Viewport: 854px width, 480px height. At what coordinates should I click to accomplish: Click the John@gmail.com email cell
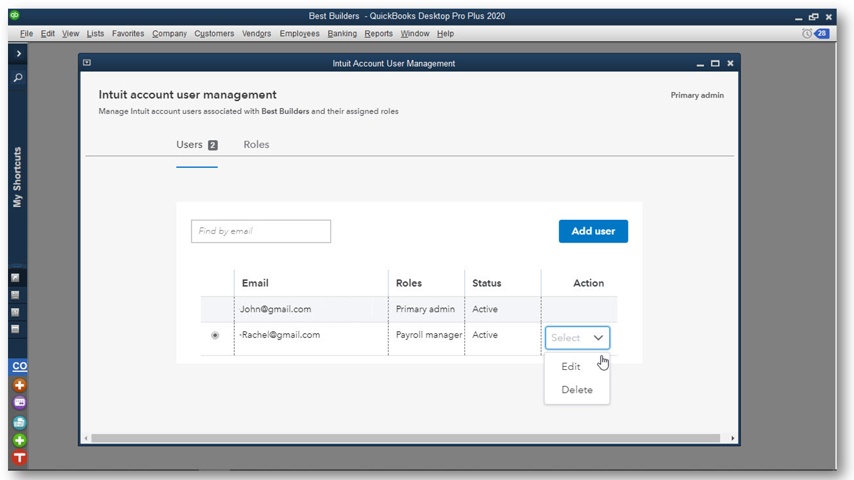(x=276, y=309)
